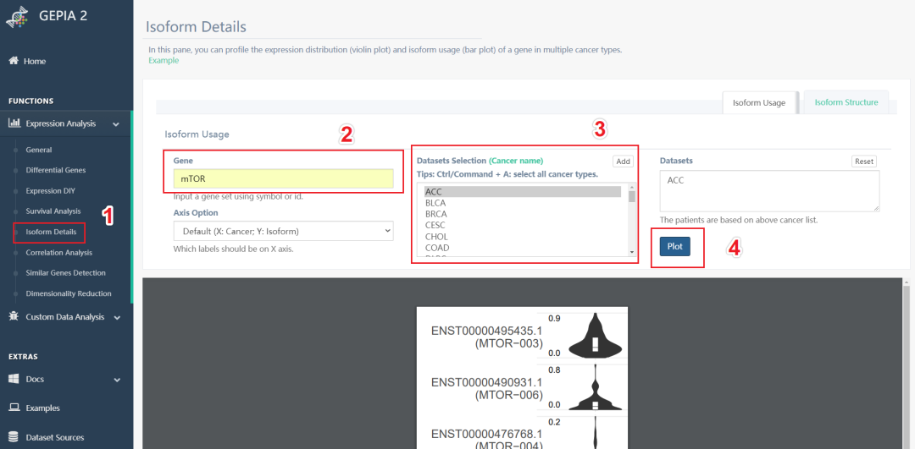Click the Reset datasets button
The image size is (915, 449).
864,162
